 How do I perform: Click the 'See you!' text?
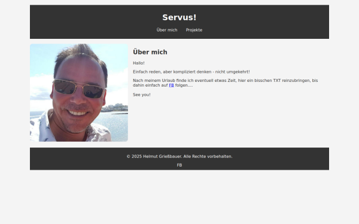(x=142, y=94)
